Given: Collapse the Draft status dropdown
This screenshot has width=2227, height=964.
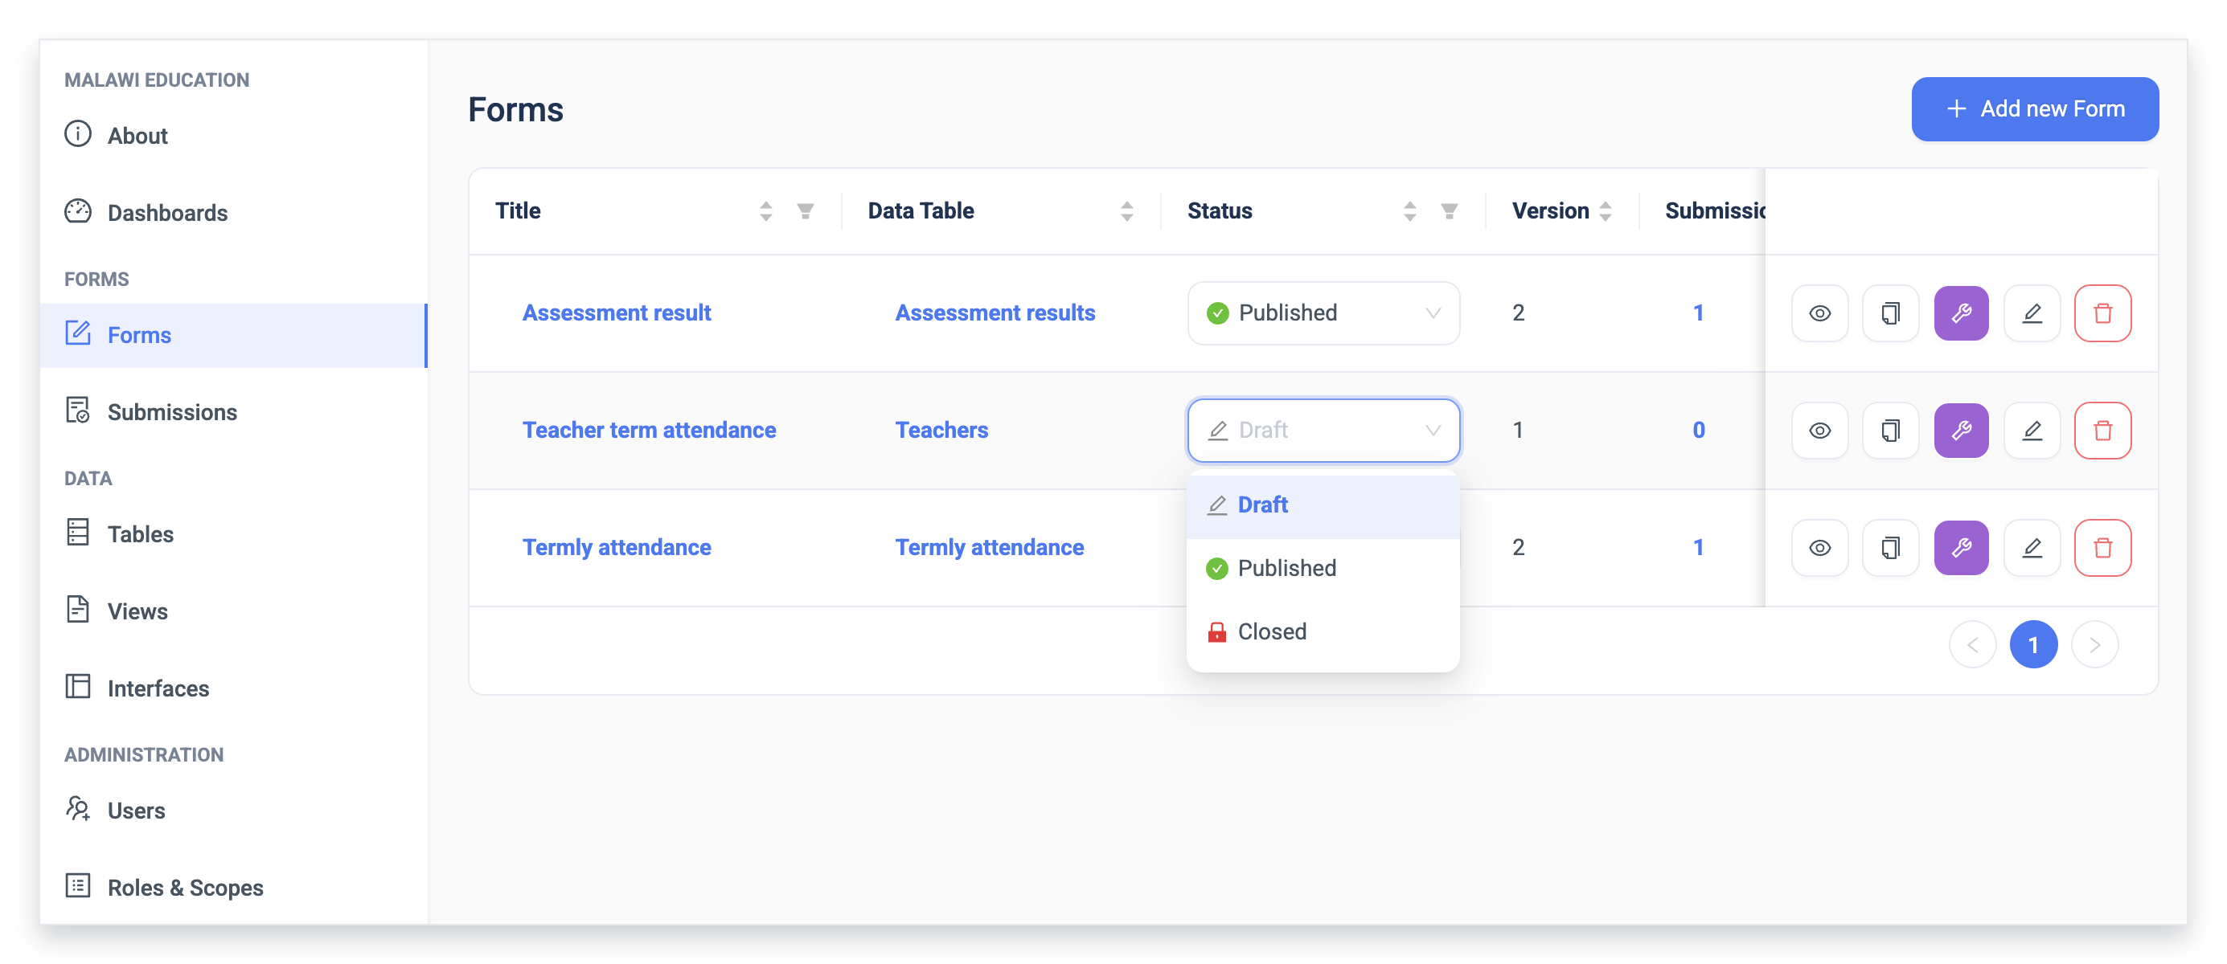Looking at the screenshot, I should click(x=1323, y=430).
